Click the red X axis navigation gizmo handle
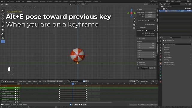 pyautogui.click(x=131, y=13)
